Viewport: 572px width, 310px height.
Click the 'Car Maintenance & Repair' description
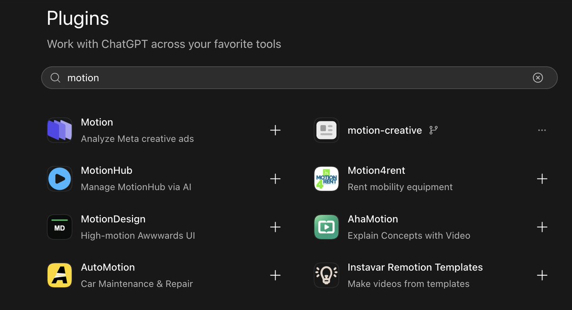tap(137, 284)
